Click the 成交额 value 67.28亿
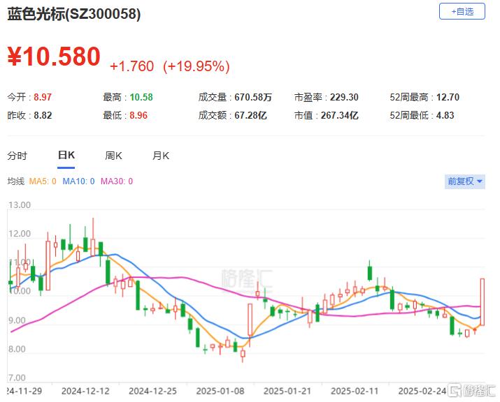 click(250, 115)
